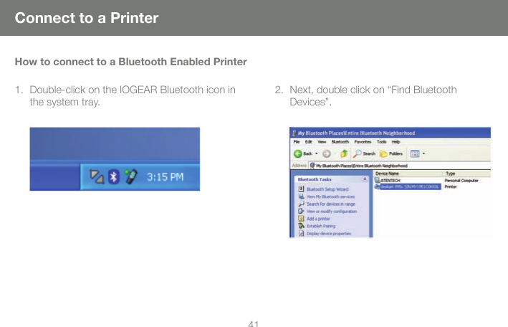Click the Add a printer link
Screen dimensions: 508x327
(x=318, y=219)
